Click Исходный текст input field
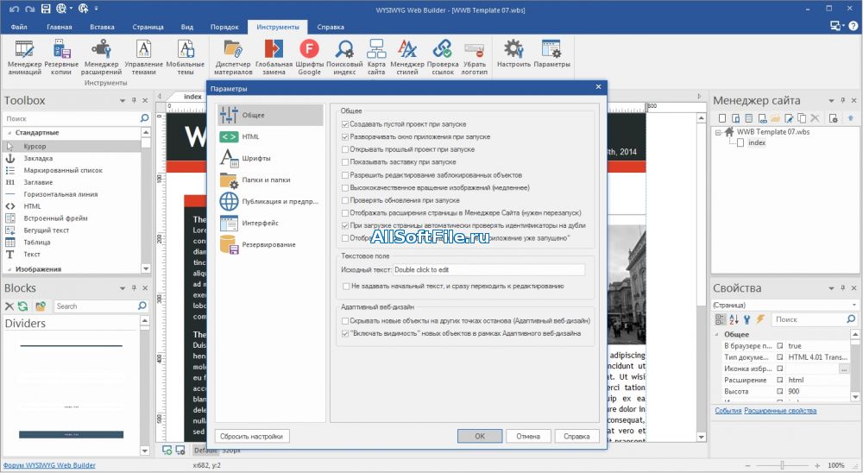 pyautogui.click(x=488, y=270)
